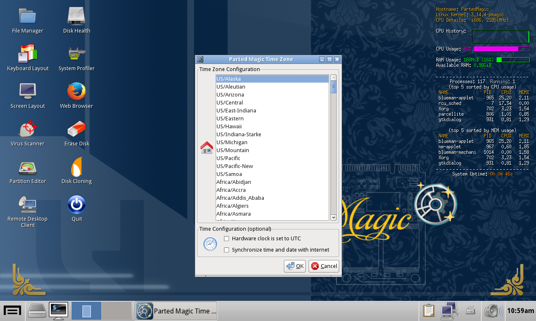
Task: Click the time zone list scrollbar thumb
Action: [333, 87]
